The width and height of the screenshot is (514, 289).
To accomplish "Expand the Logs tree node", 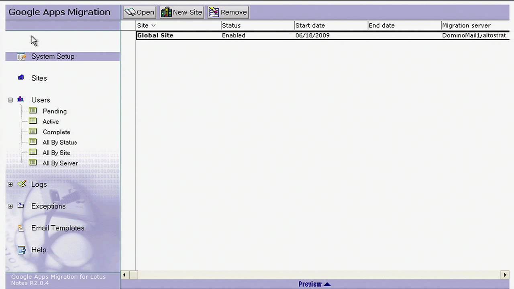I will pos(10,184).
